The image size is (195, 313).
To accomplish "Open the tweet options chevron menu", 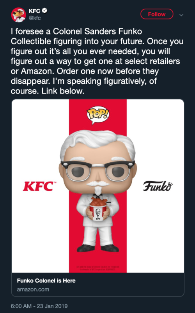I will pyautogui.click(x=181, y=15).
